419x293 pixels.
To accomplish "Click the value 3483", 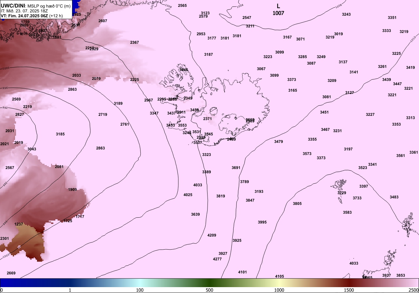I will 394,197.
